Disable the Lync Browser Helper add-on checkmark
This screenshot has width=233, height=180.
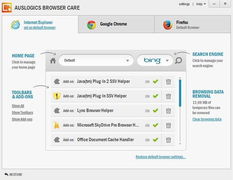155,111
